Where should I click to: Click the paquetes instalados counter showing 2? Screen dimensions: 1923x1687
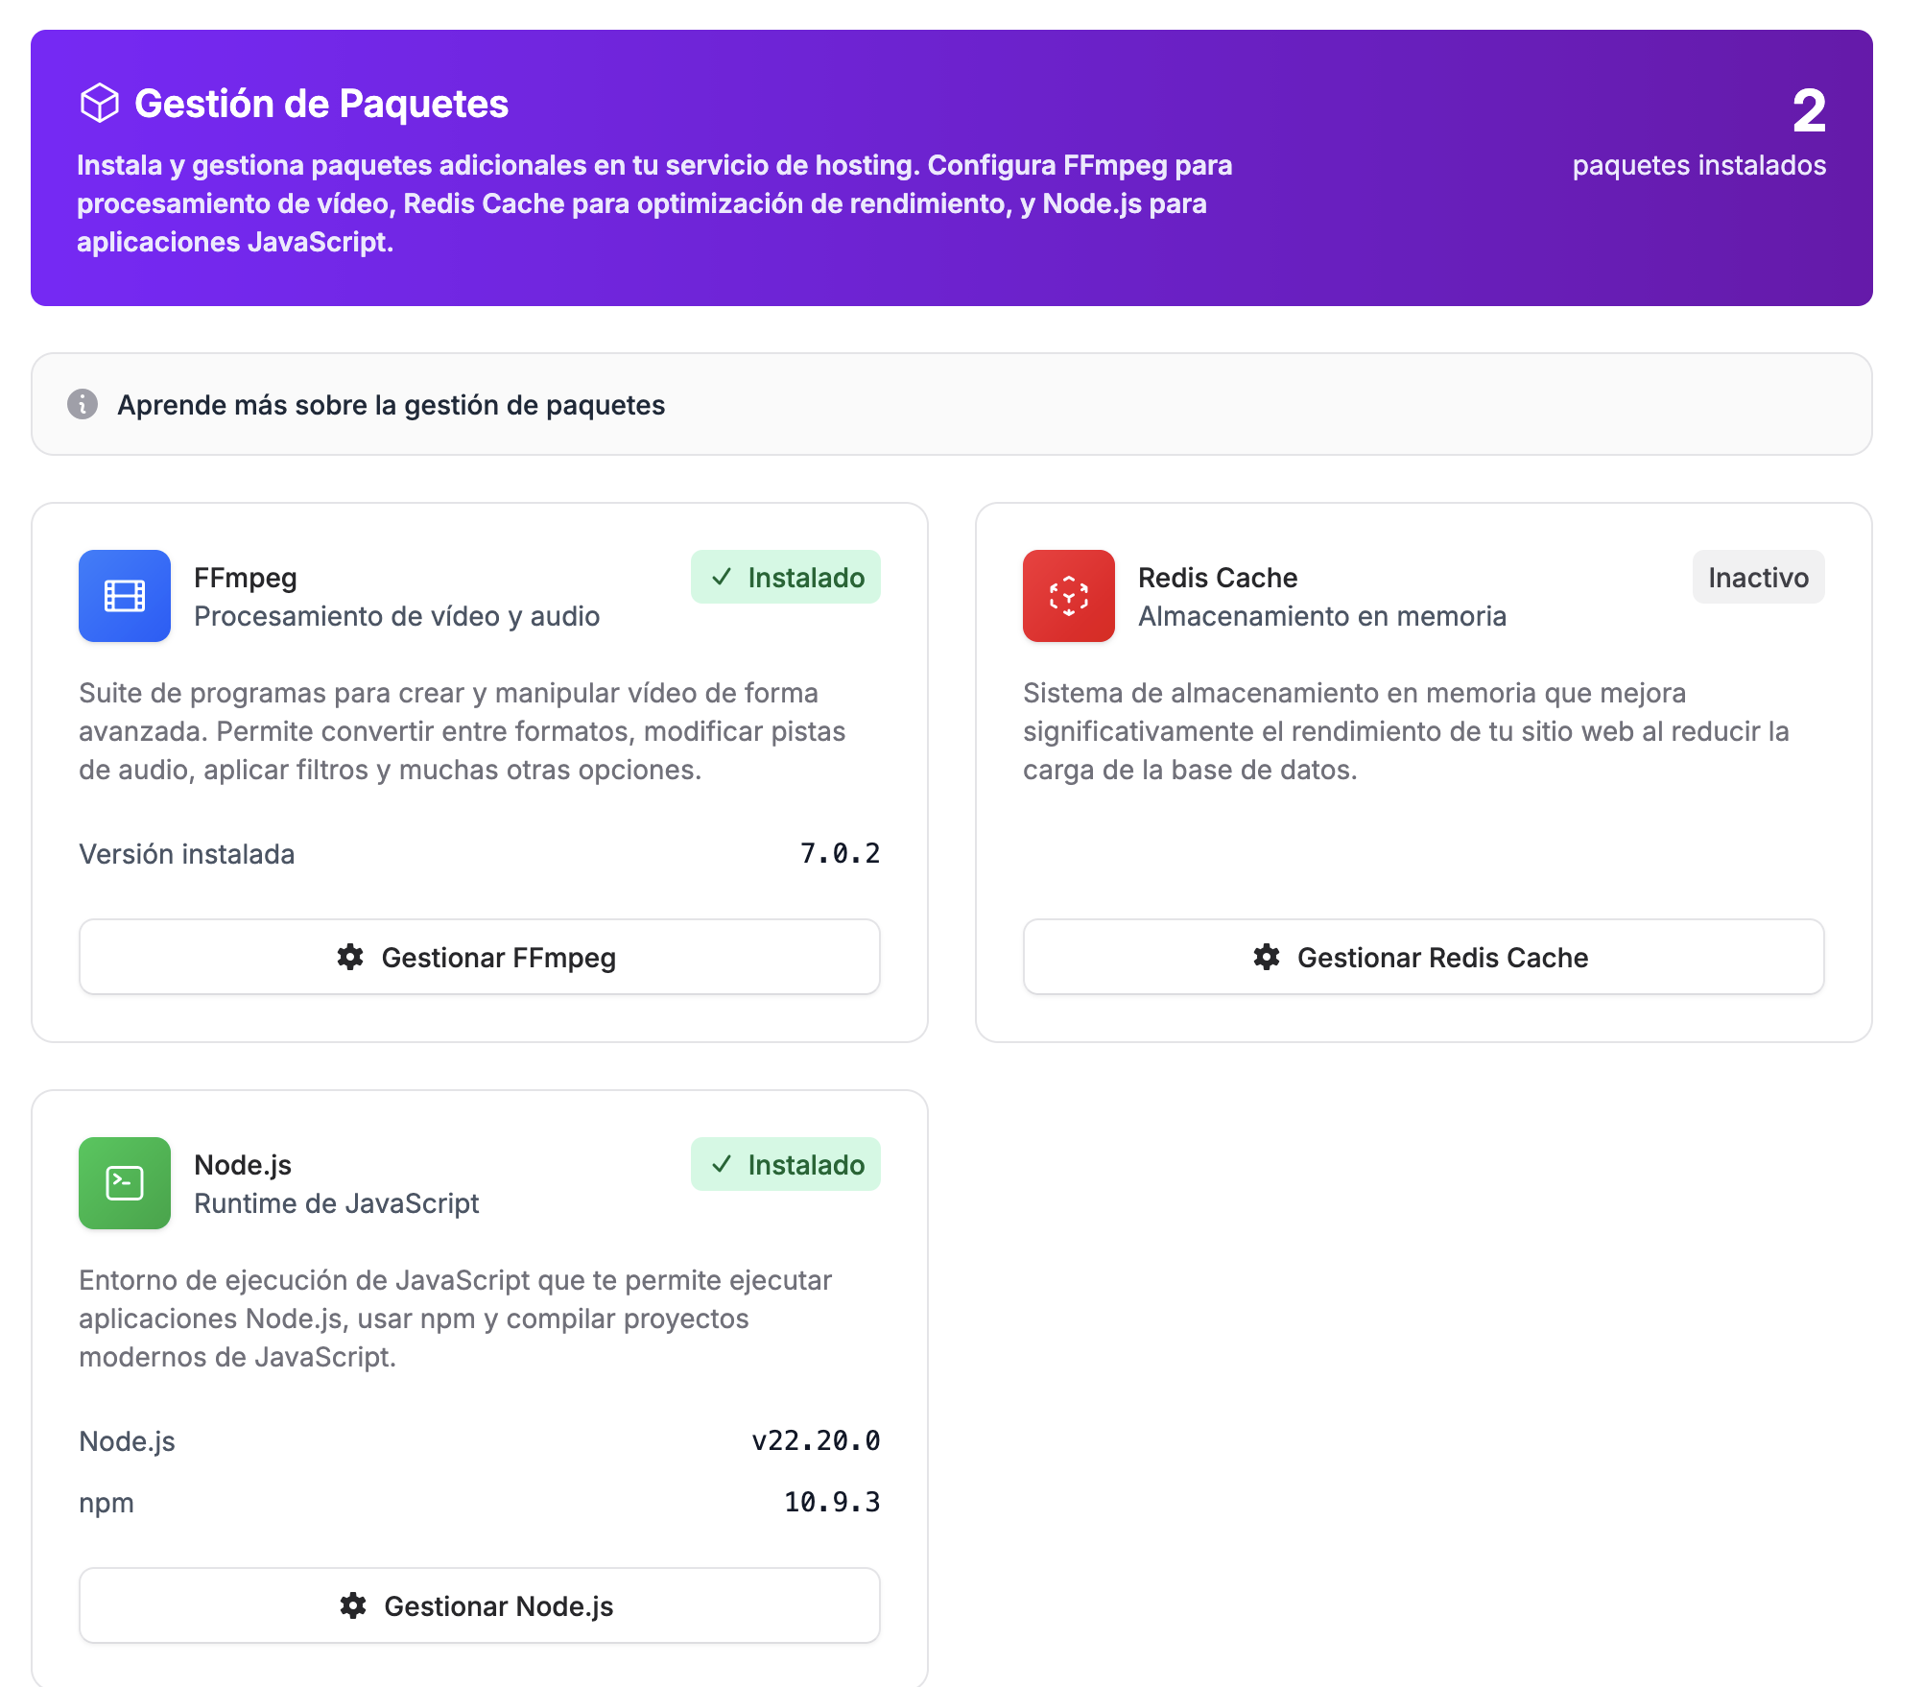coord(1808,112)
